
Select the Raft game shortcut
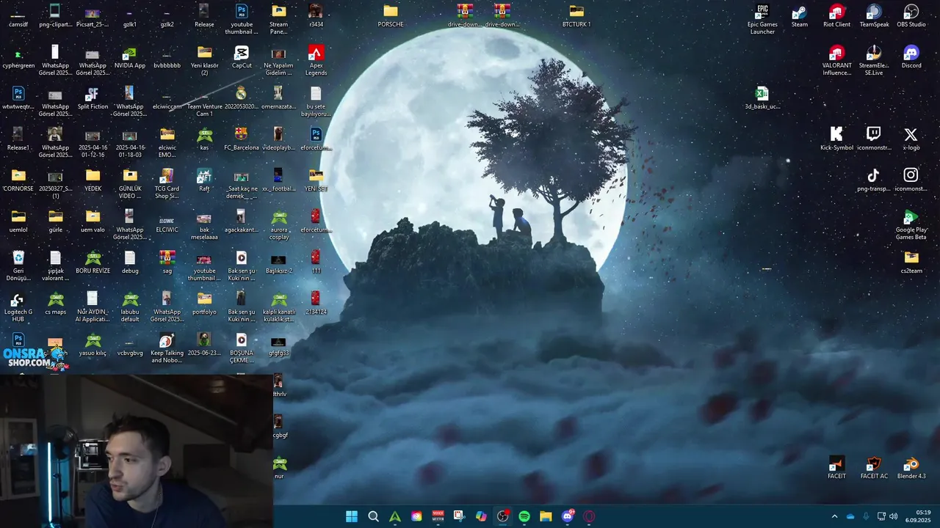click(x=204, y=180)
